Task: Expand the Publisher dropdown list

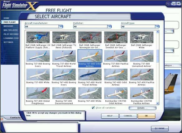Action: coord(109,26)
